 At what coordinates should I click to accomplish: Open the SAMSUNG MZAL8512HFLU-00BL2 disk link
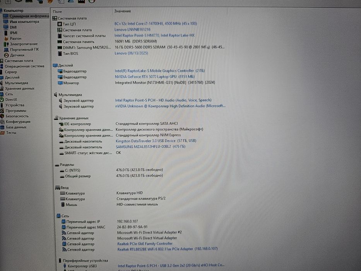(151, 147)
